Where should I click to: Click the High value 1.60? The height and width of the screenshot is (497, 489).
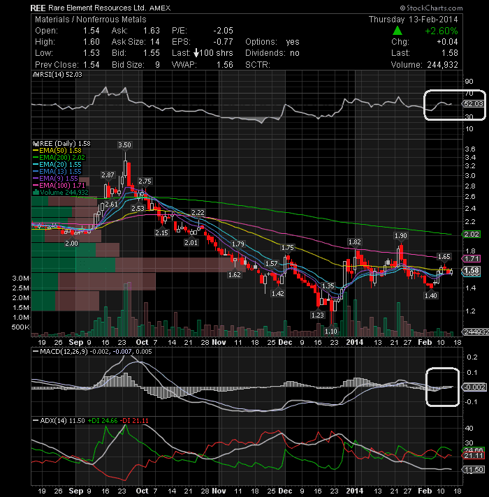(x=91, y=42)
